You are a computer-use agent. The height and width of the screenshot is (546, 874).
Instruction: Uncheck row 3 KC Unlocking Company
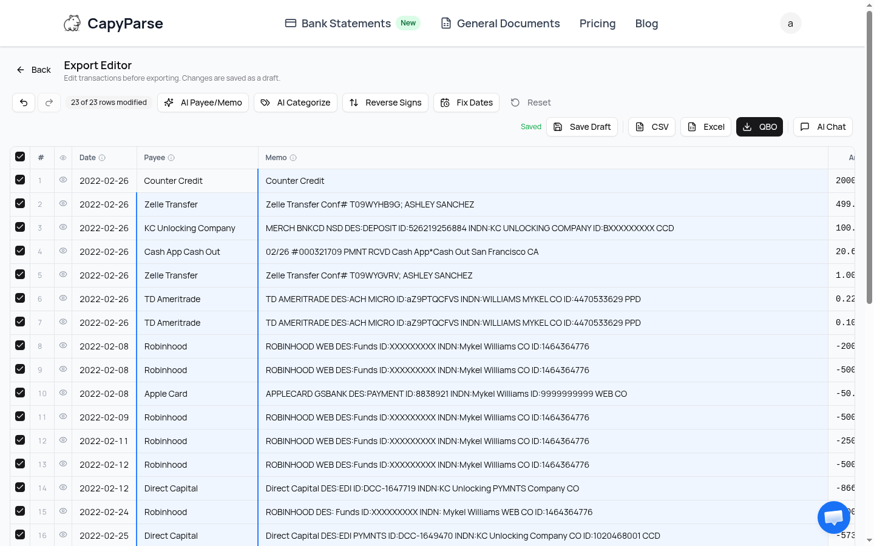tap(20, 227)
